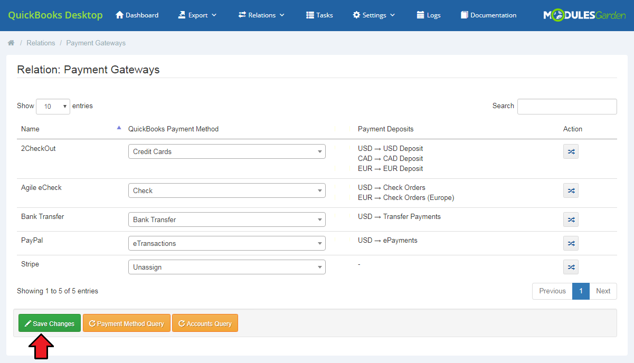Image resolution: width=634 pixels, height=363 pixels.
Task: Go to the Next page
Action: pyautogui.click(x=603, y=291)
